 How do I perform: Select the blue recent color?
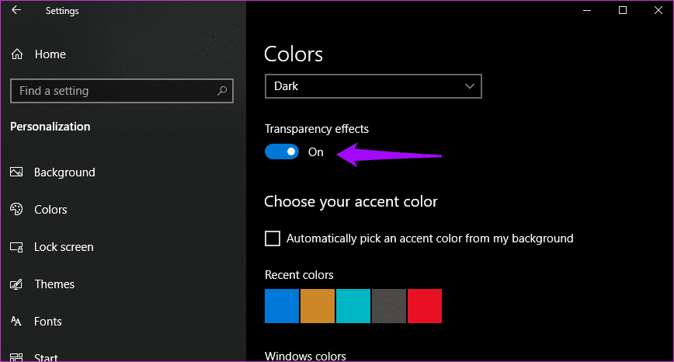[x=282, y=305]
